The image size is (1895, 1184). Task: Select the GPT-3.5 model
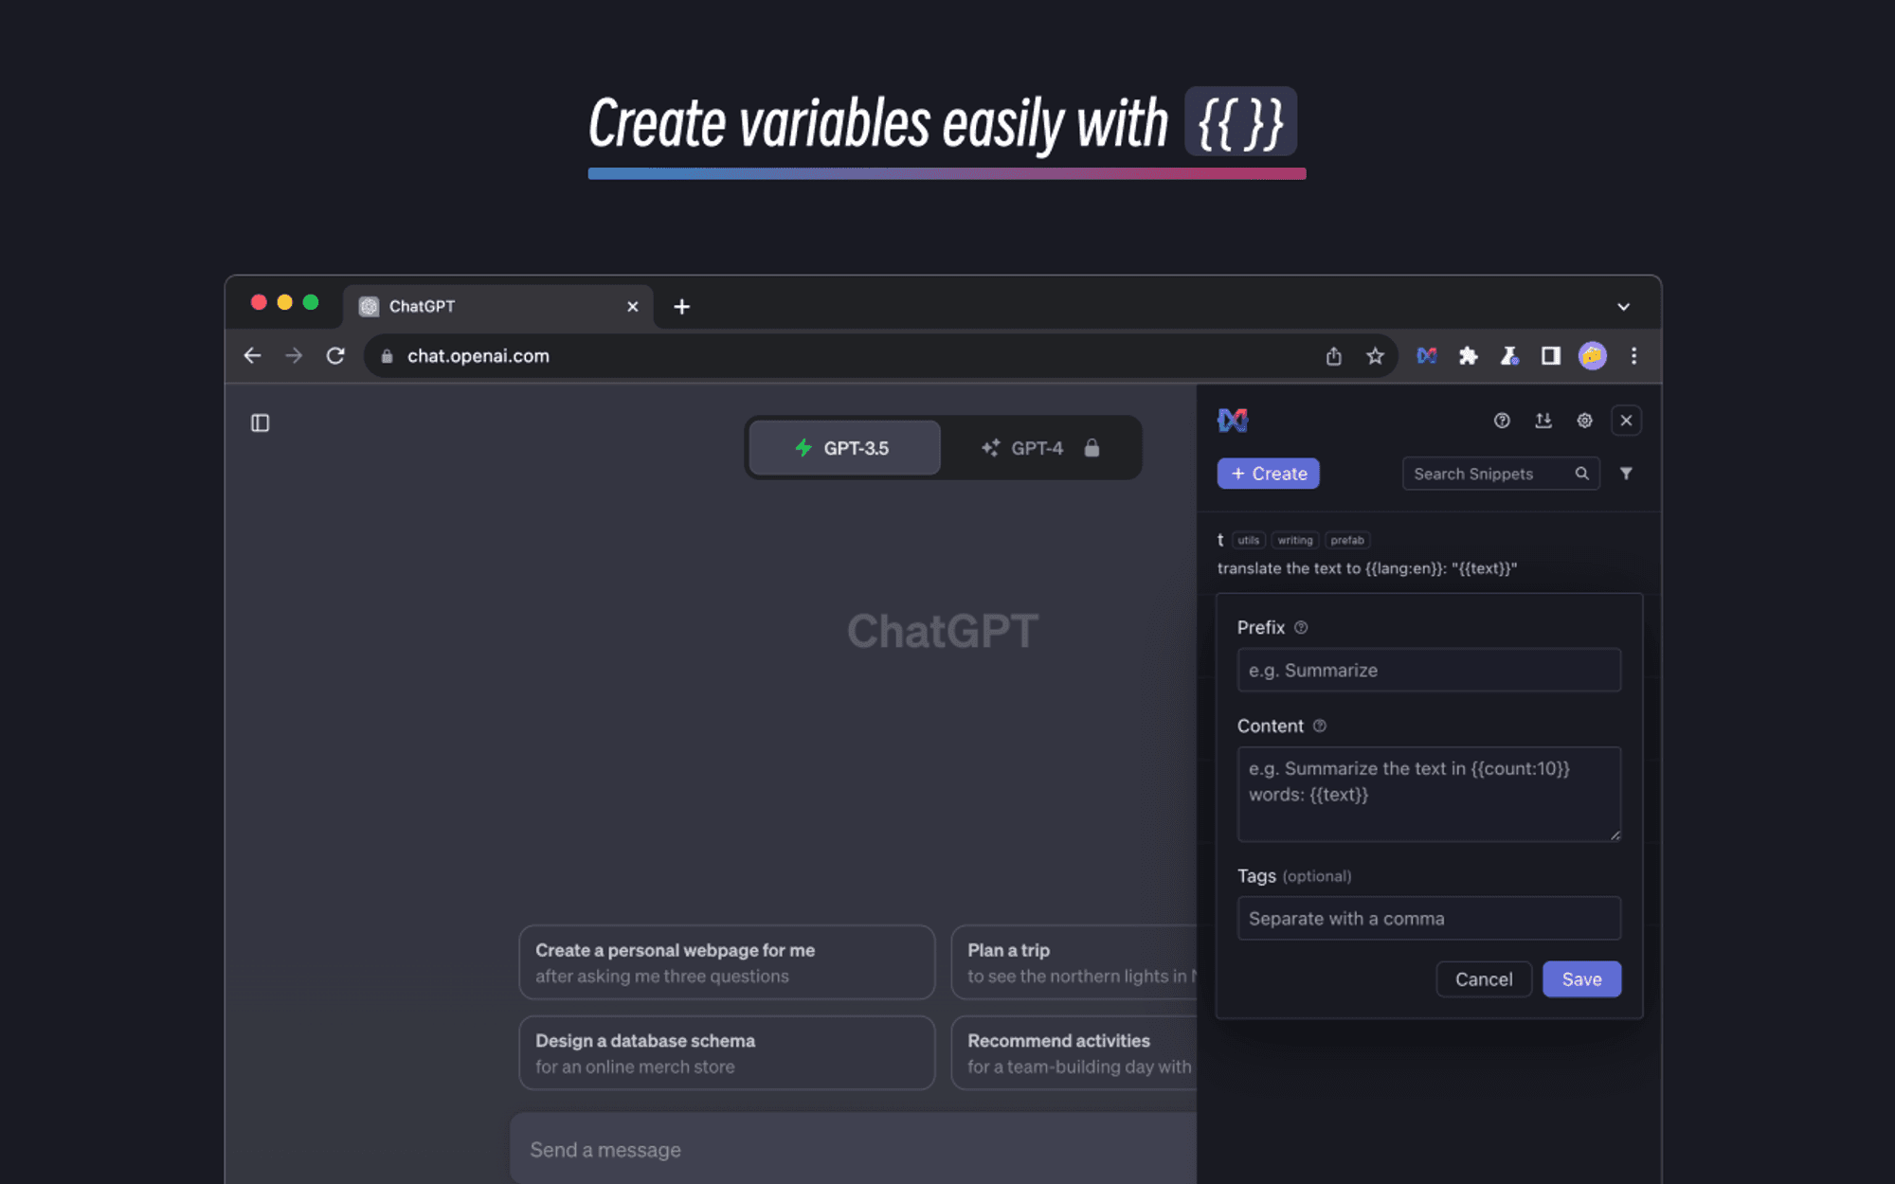click(844, 448)
